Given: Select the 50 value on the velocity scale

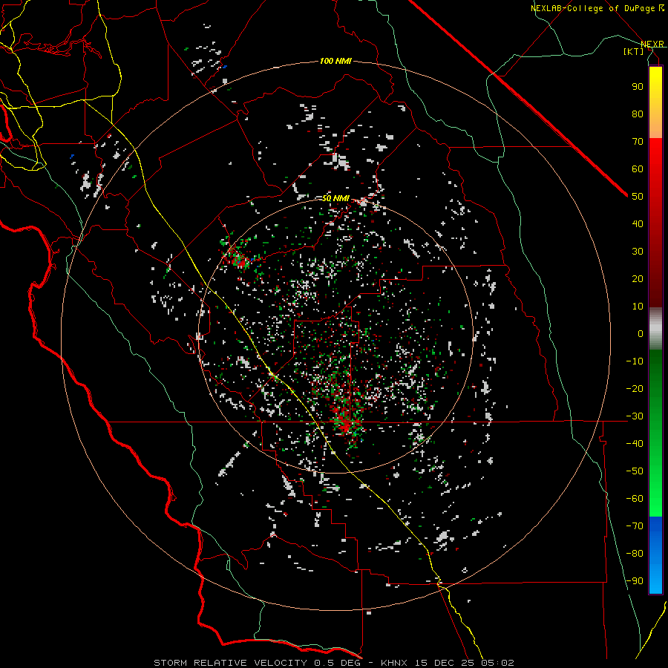Looking at the screenshot, I should click(638, 197).
